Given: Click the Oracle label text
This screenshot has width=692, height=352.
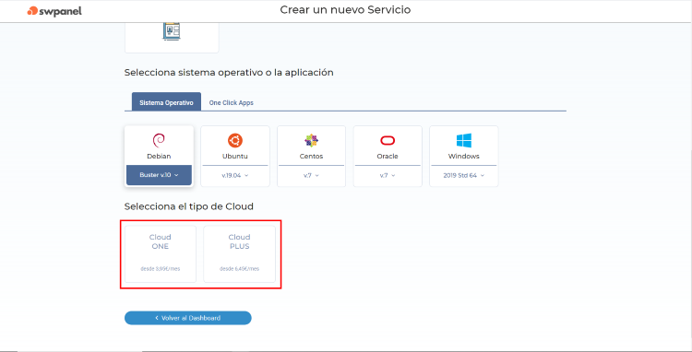Looking at the screenshot, I should point(388,157).
